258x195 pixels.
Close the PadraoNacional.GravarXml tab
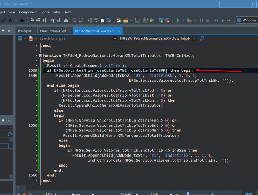(119, 31)
